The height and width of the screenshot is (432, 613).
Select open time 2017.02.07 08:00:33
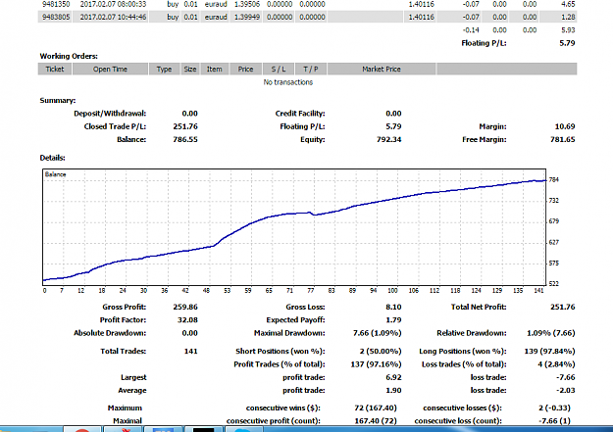coord(113,4)
